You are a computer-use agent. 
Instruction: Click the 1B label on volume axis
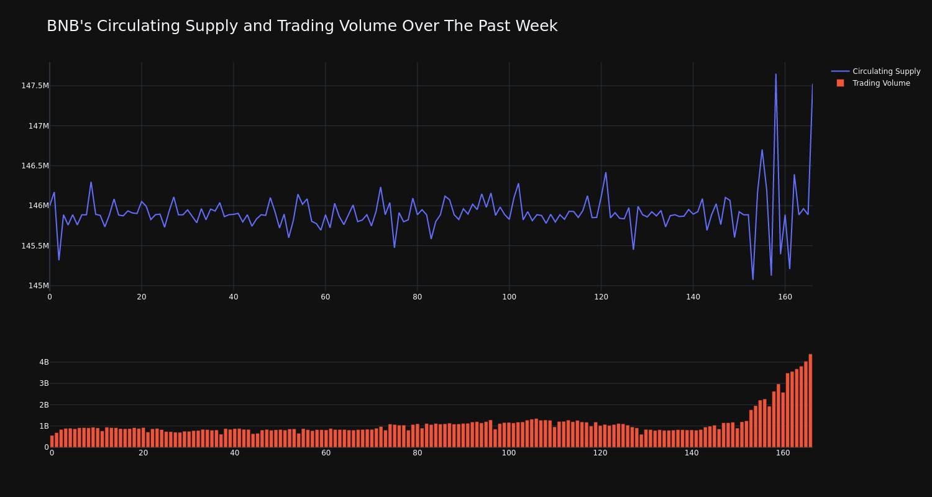pyautogui.click(x=44, y=426)
